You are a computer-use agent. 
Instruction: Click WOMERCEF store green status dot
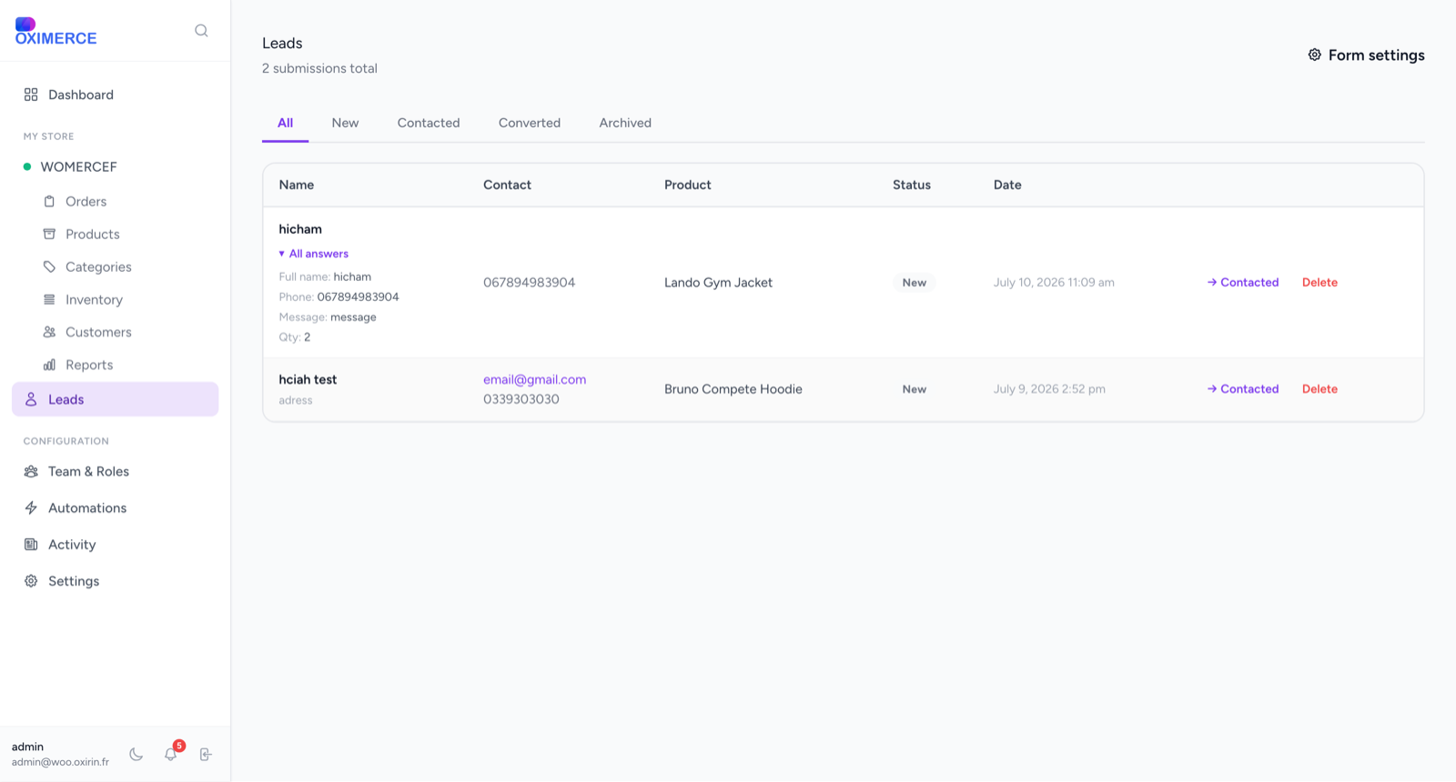[x=27, y=166]
